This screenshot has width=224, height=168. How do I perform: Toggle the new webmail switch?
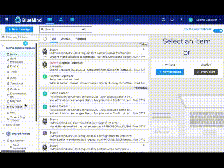[x=218, y=31]
